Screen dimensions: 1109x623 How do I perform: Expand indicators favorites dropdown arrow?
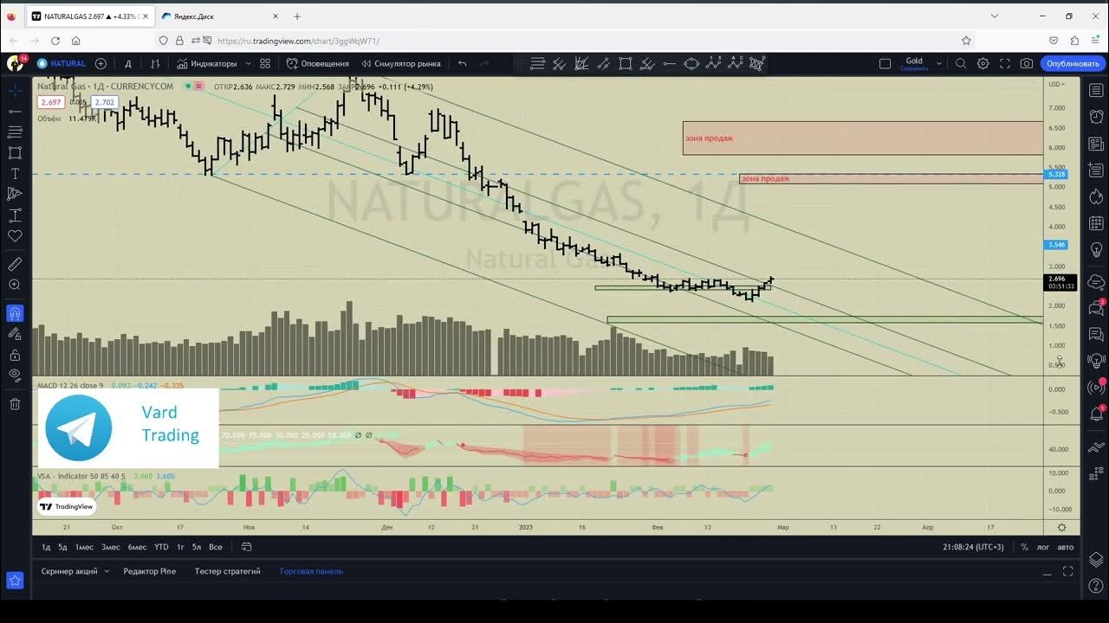(248, 63)
